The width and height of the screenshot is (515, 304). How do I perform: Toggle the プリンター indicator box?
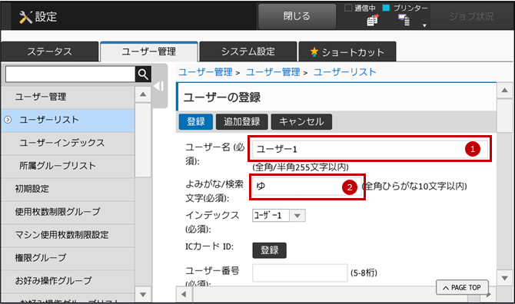point(386,8)
